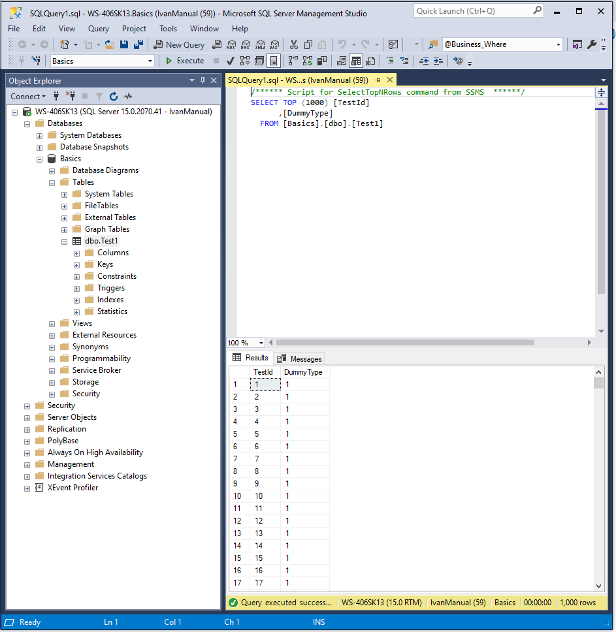Open the XMLA query icon
Screen dimensions: 616x632
pyautogui.click(x=261, y=45)
